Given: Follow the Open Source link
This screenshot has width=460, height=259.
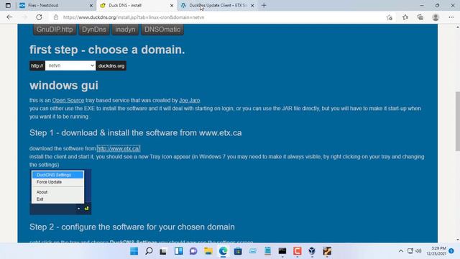Looking at the screenshot, I should 68,101.
